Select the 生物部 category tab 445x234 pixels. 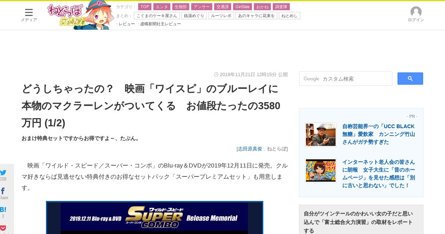click(181, 7)
